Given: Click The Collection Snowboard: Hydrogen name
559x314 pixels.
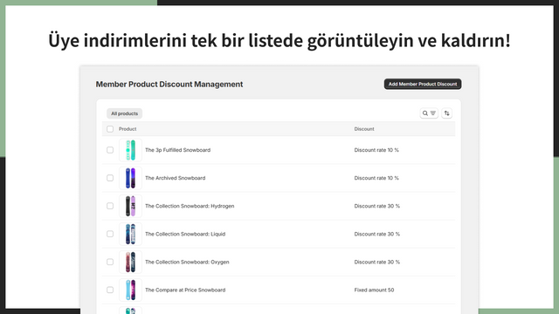Looking at the screenshot, I should (190, 206).
